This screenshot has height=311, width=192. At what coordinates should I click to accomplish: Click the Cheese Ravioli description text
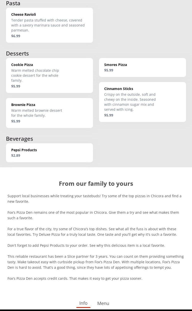tap(48, 25)
